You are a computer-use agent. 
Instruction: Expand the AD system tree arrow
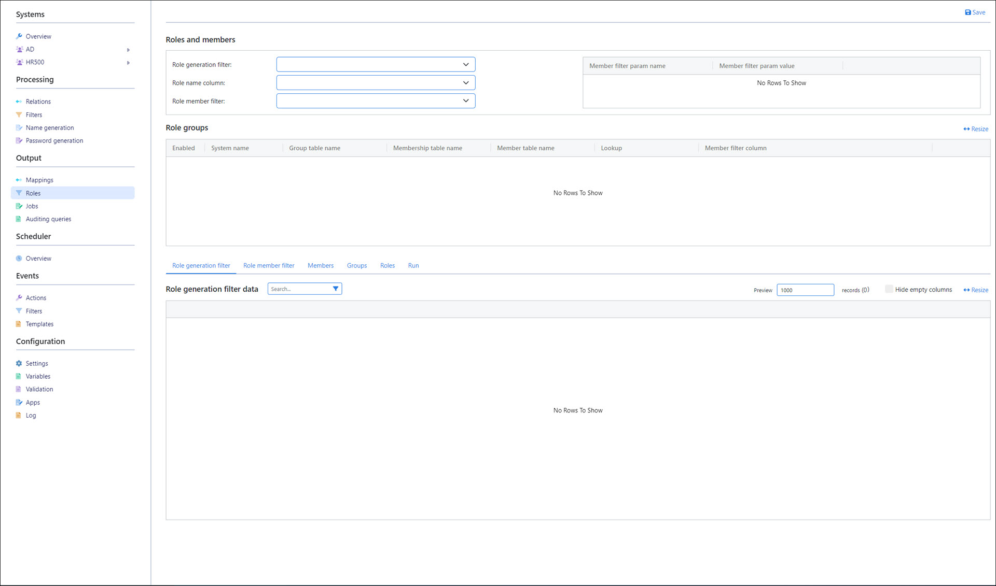tap(128, 50)
